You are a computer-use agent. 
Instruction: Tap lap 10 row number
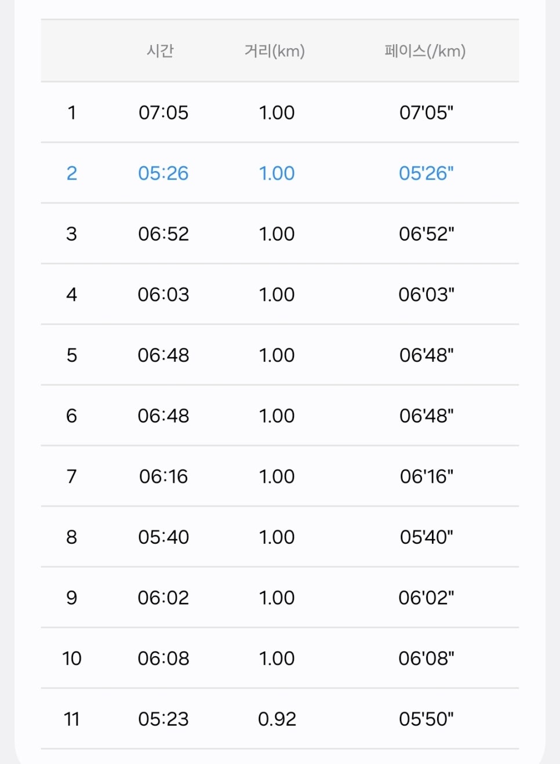pyautogui.click(x=72, y=659)
